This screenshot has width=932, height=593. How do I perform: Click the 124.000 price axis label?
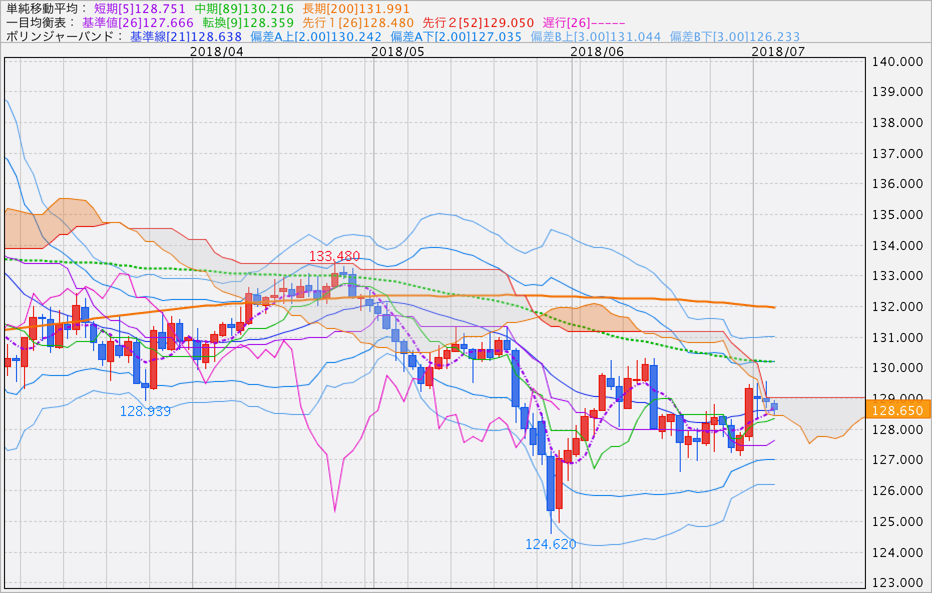point(897,552)
